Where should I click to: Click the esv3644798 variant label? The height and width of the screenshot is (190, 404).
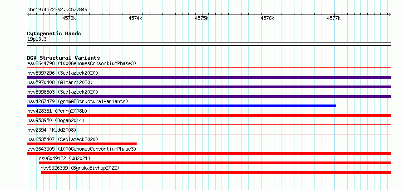[82, 63]
